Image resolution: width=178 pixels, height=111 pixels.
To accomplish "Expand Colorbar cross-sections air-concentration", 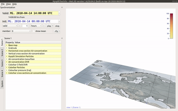I will click(x=7, y=73).
